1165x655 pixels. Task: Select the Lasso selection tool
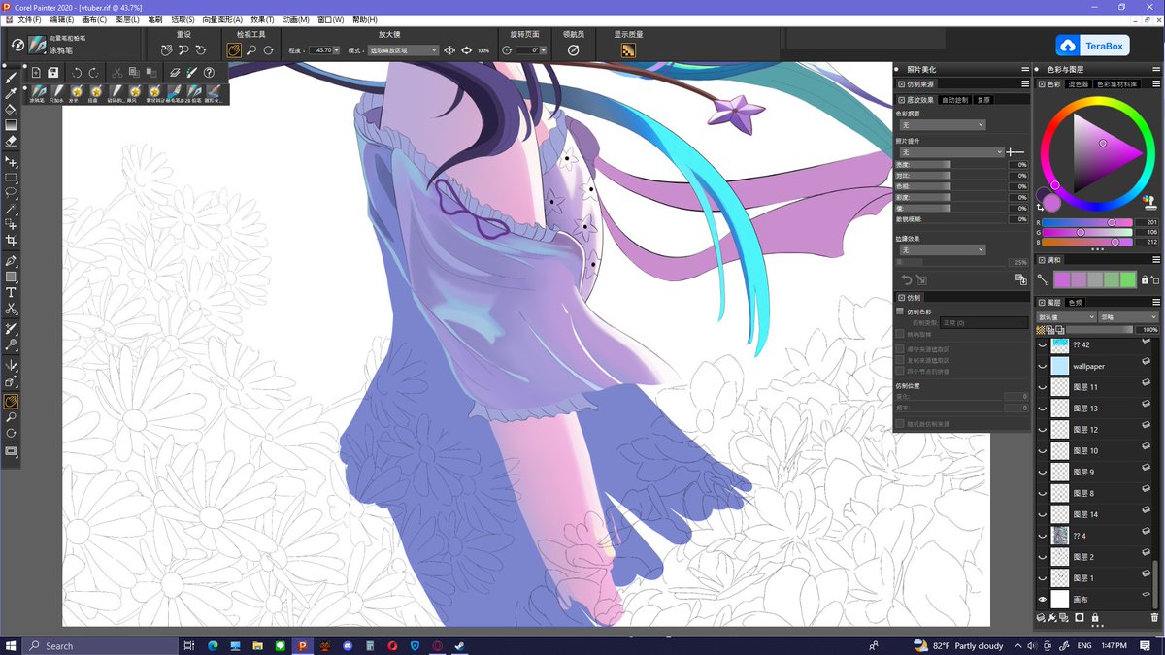[12, 193]
